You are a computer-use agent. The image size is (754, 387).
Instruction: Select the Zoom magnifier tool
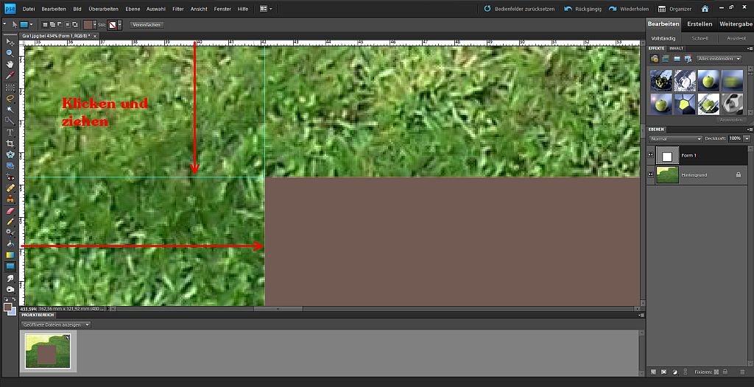click(x=10, y=53)
